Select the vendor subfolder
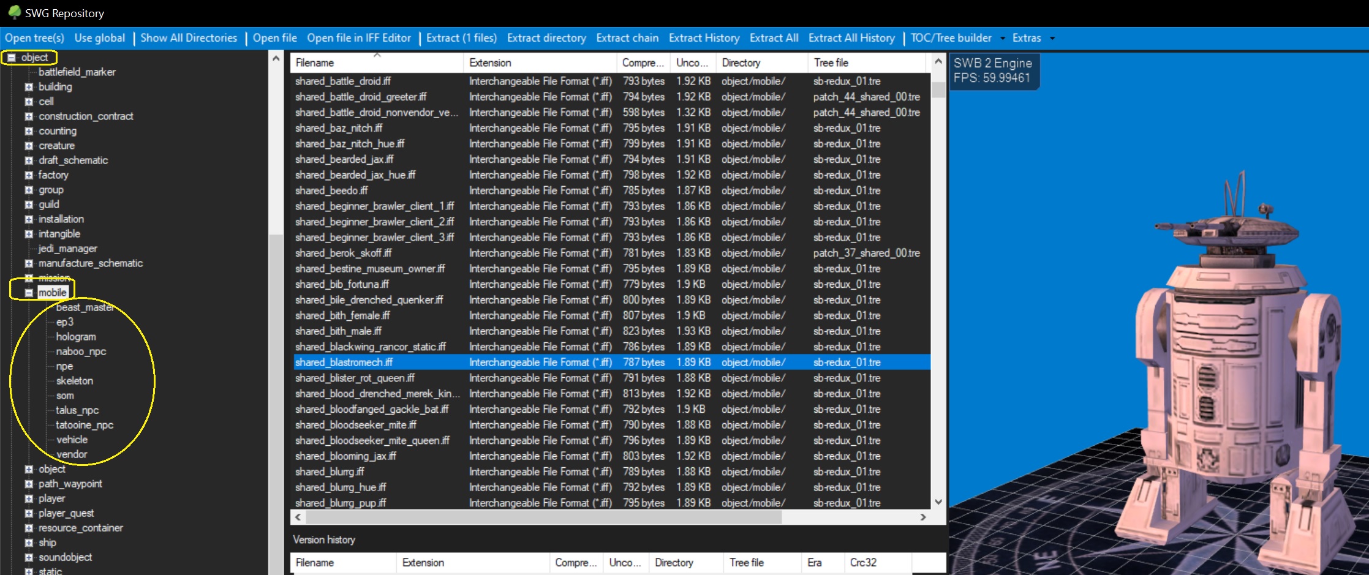Image resolution: width=1369 pixels, height=575 pixels. pos(72,454)
